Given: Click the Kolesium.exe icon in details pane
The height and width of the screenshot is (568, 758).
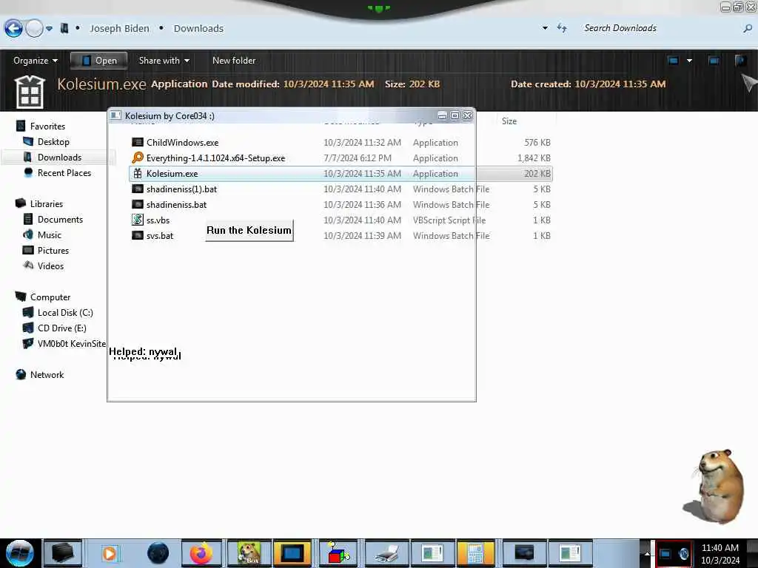Looking at the screenshot, I should click(30, 92).
